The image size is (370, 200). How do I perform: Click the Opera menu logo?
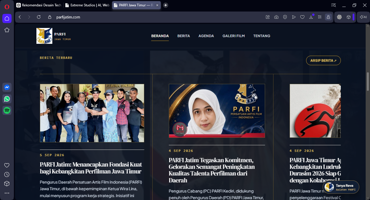click(x=7, y=7)
